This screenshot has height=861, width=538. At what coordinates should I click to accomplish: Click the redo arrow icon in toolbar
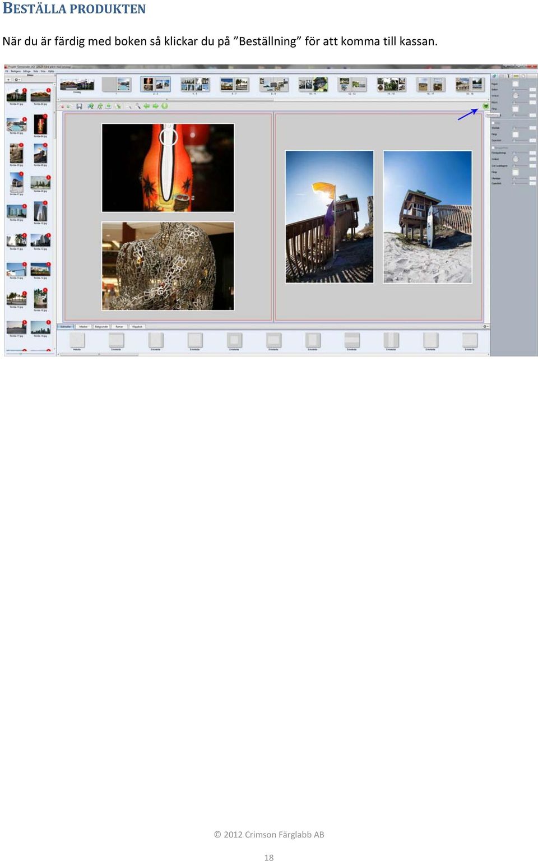coord(69,106)
